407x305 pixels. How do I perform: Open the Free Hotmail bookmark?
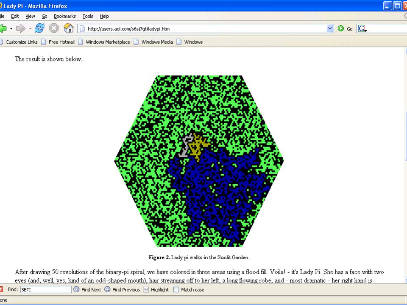[x=58, y=42]
